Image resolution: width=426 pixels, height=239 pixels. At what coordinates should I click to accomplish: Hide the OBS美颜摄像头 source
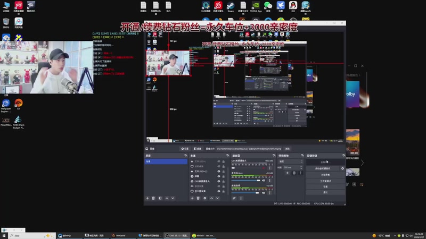219,181
